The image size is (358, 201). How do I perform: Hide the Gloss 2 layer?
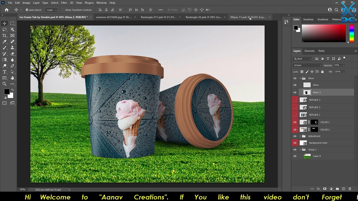(x=295, y=92)
